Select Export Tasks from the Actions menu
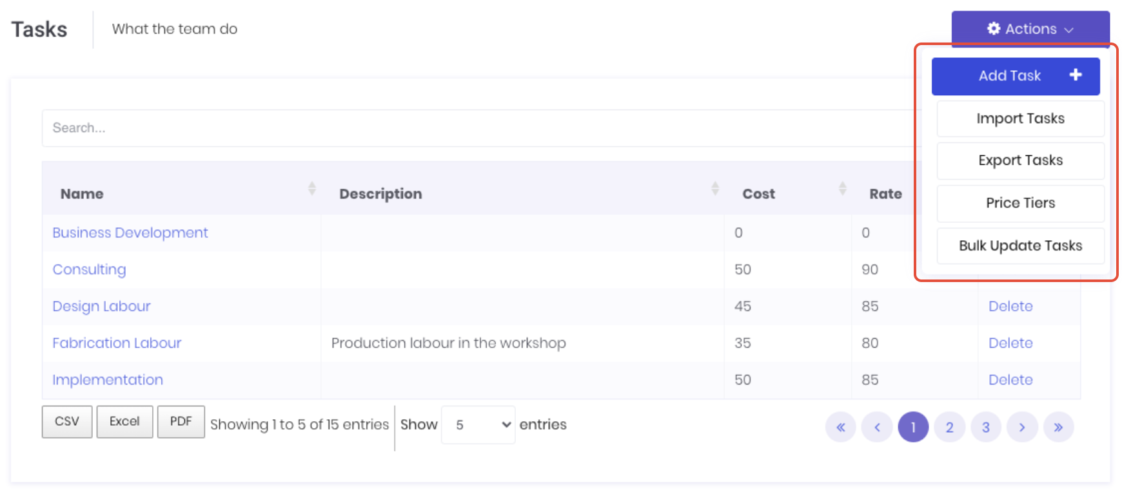Viewport: 1122px width, 492px height. click(x=1020, y=160)
